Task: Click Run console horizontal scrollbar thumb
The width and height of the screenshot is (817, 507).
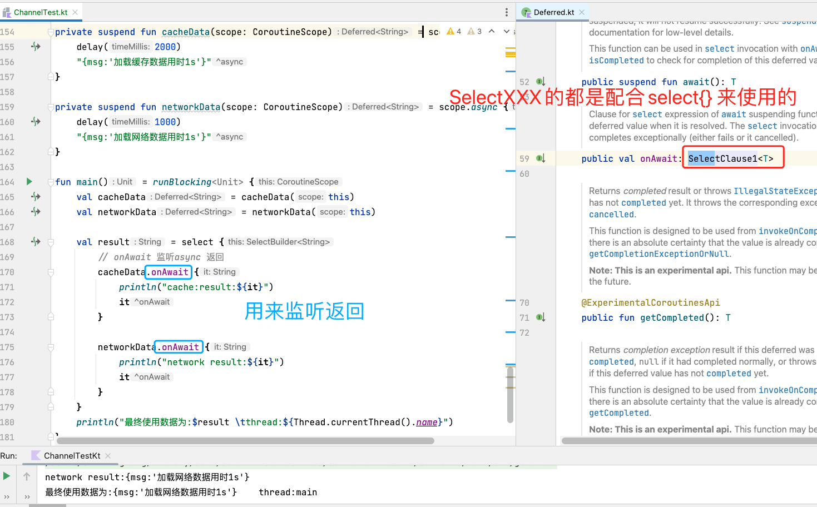Action: [x=47, y=505]
